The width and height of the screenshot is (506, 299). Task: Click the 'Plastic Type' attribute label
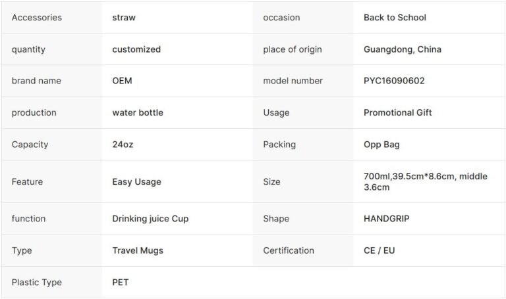point(37,283)
